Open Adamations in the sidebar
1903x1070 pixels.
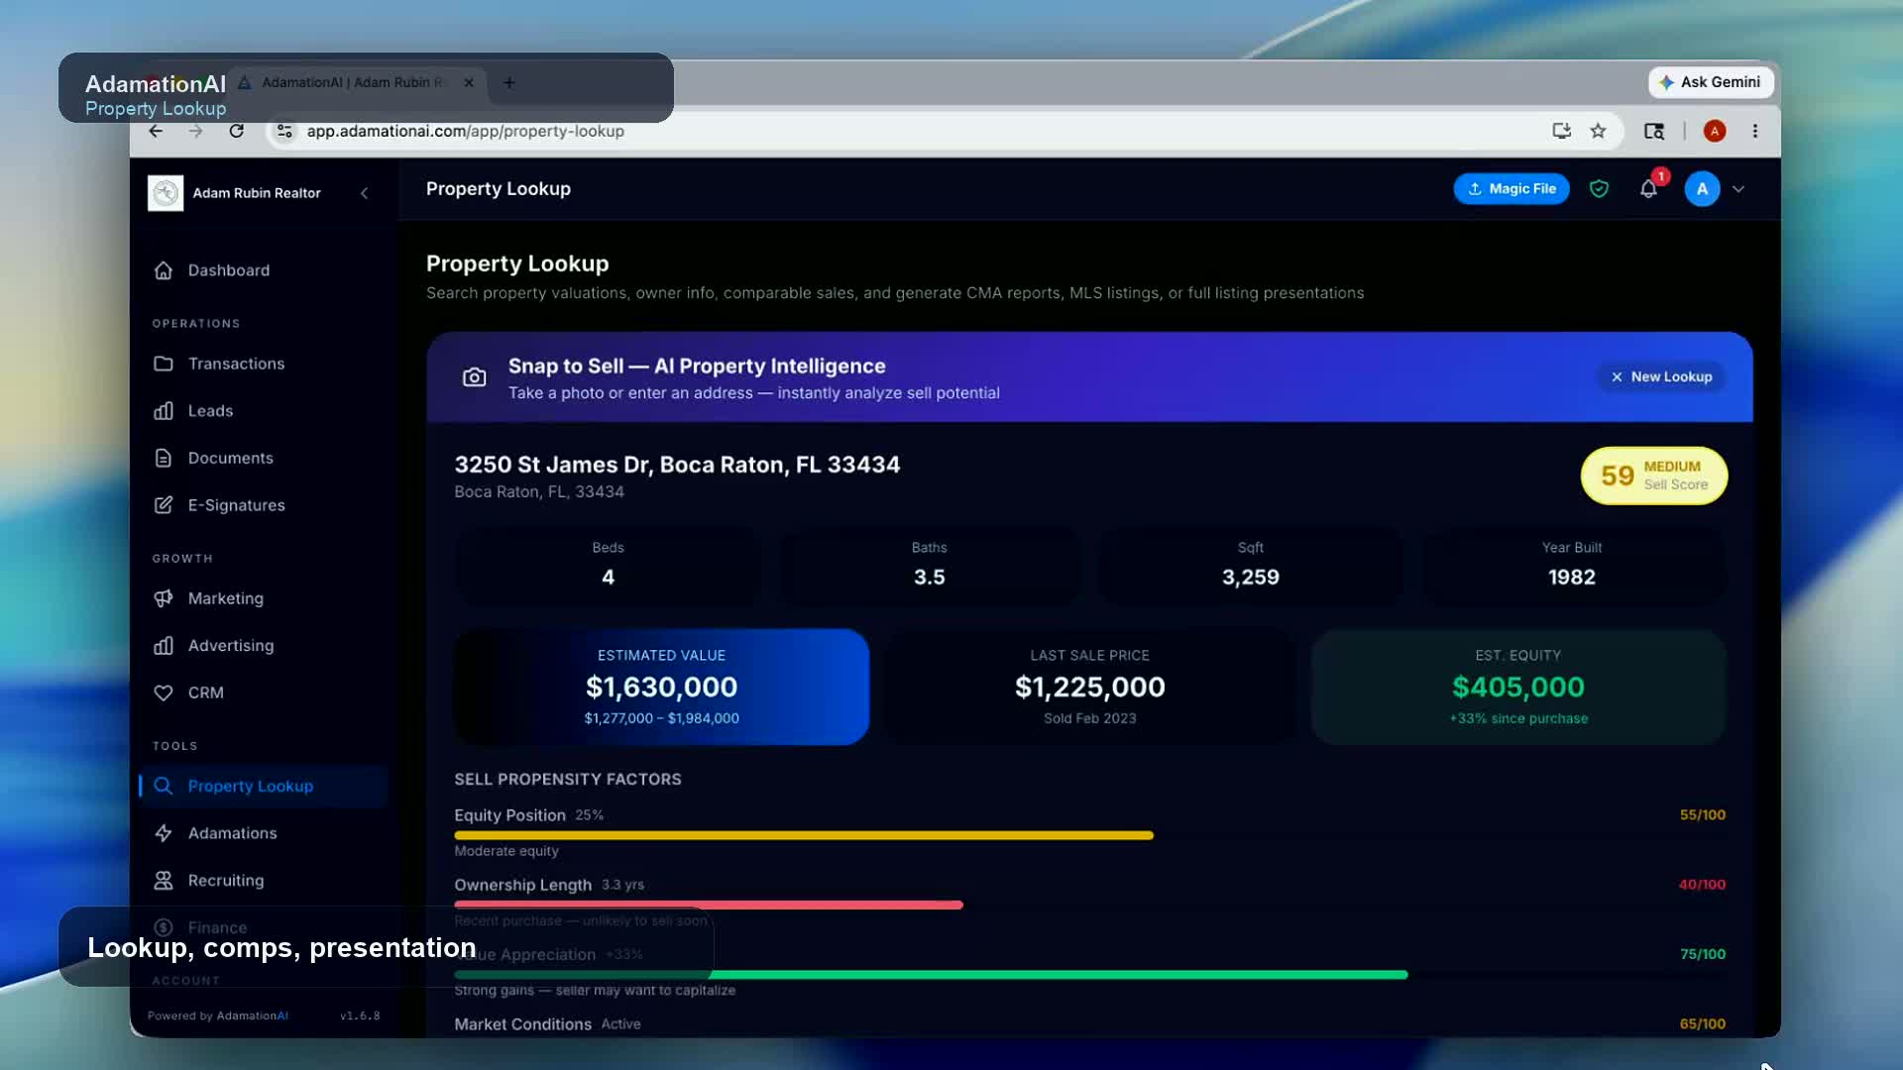pos(233,833)
